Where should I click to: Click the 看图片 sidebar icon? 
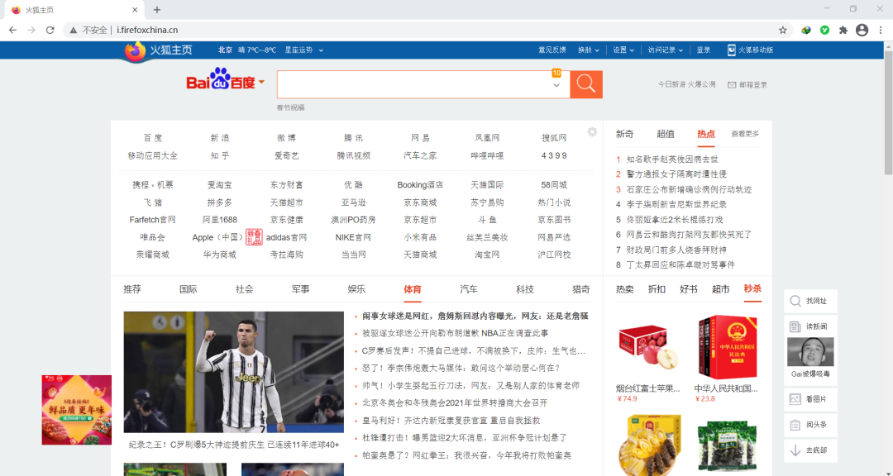point(795,399)
